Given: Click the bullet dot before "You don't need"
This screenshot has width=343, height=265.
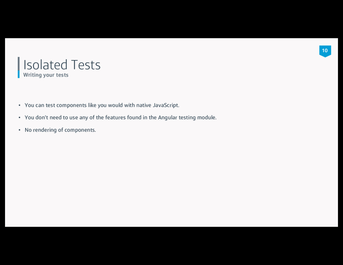Looking at the screenshot, I should [x=19, y=118].
